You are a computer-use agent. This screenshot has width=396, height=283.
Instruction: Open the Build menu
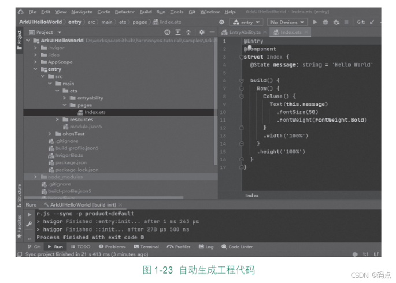coord(146,12)
